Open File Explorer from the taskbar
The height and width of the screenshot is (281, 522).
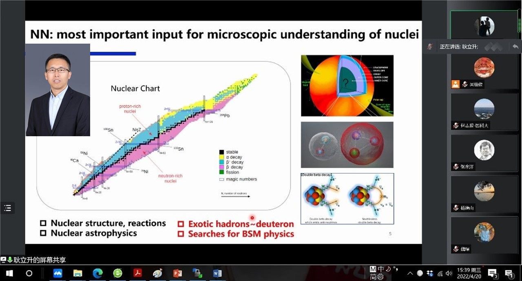tap(77, 273)
